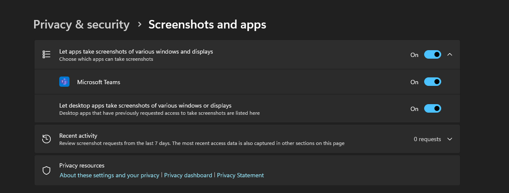
Task: Click the Recent activity heading text
Action: (78, 136)
